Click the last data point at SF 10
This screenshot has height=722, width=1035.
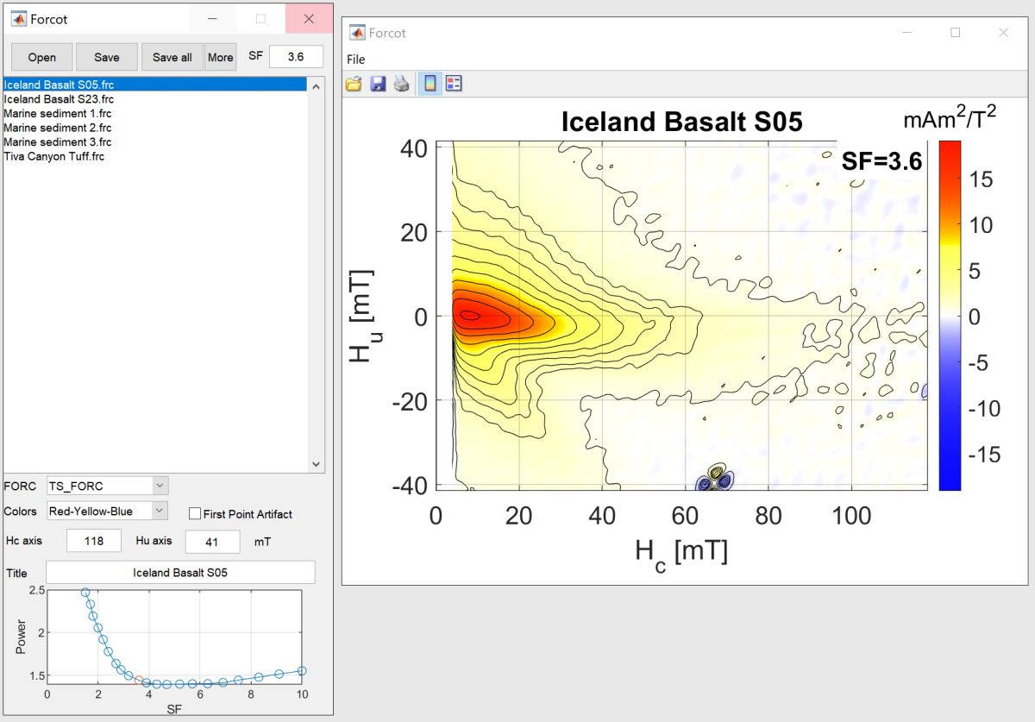point(302,670)
